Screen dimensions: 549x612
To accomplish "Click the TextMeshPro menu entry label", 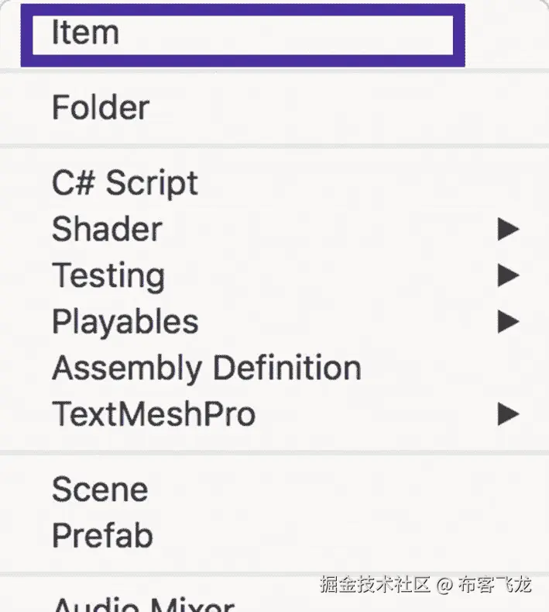I will (x=153, y=413).
